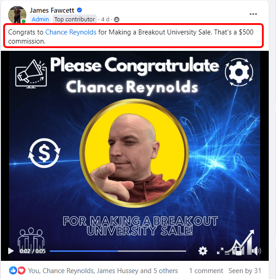Click the red heart Love reaction icon

click(21, 270)
